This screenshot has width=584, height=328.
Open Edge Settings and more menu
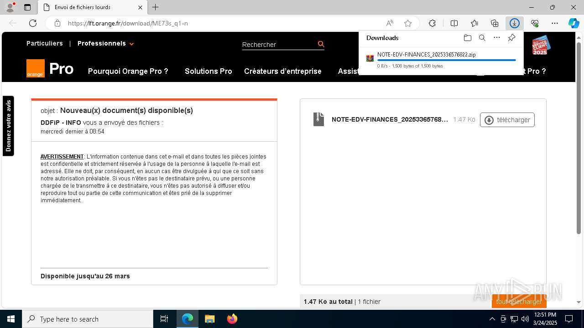coord(555,23)
